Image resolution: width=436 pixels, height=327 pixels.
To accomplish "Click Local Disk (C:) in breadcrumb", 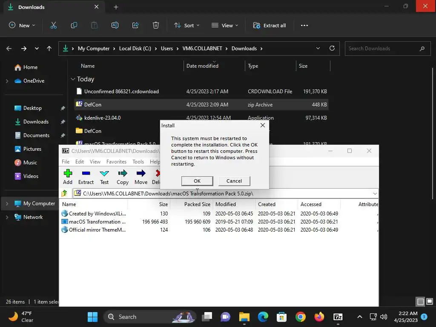I will [135, 49].
